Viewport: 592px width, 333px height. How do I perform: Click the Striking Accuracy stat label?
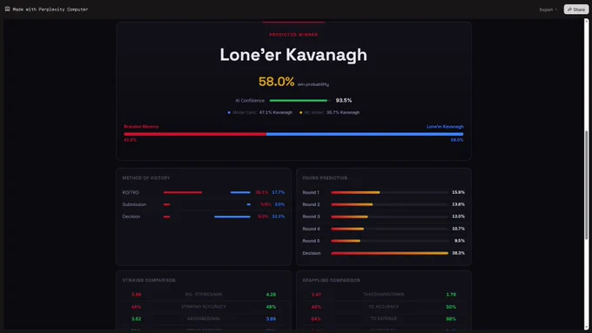click(x=204, y=307)
